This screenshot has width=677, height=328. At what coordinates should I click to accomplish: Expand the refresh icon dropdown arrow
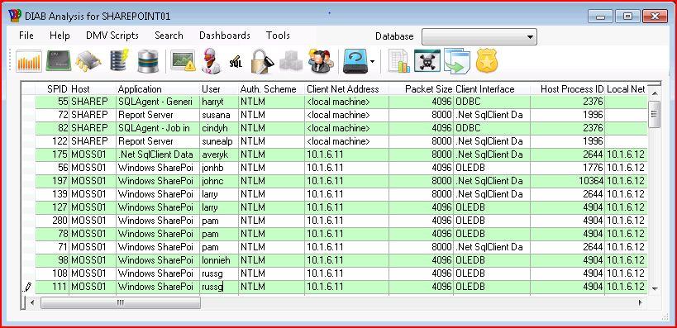(x=372, y=62)
